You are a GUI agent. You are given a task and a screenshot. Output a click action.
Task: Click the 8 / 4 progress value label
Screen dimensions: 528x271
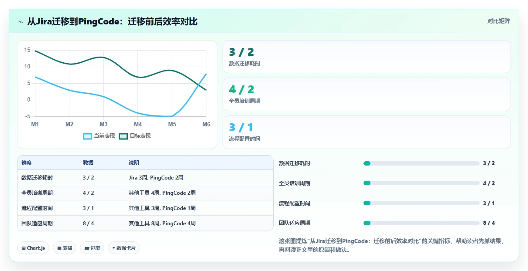pyautogui.click(x=489, y=223)
